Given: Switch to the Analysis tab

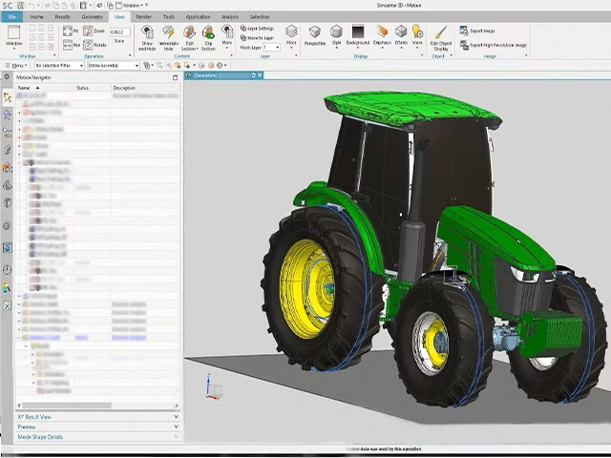Looking at the screenshot, I should (230, 17).
